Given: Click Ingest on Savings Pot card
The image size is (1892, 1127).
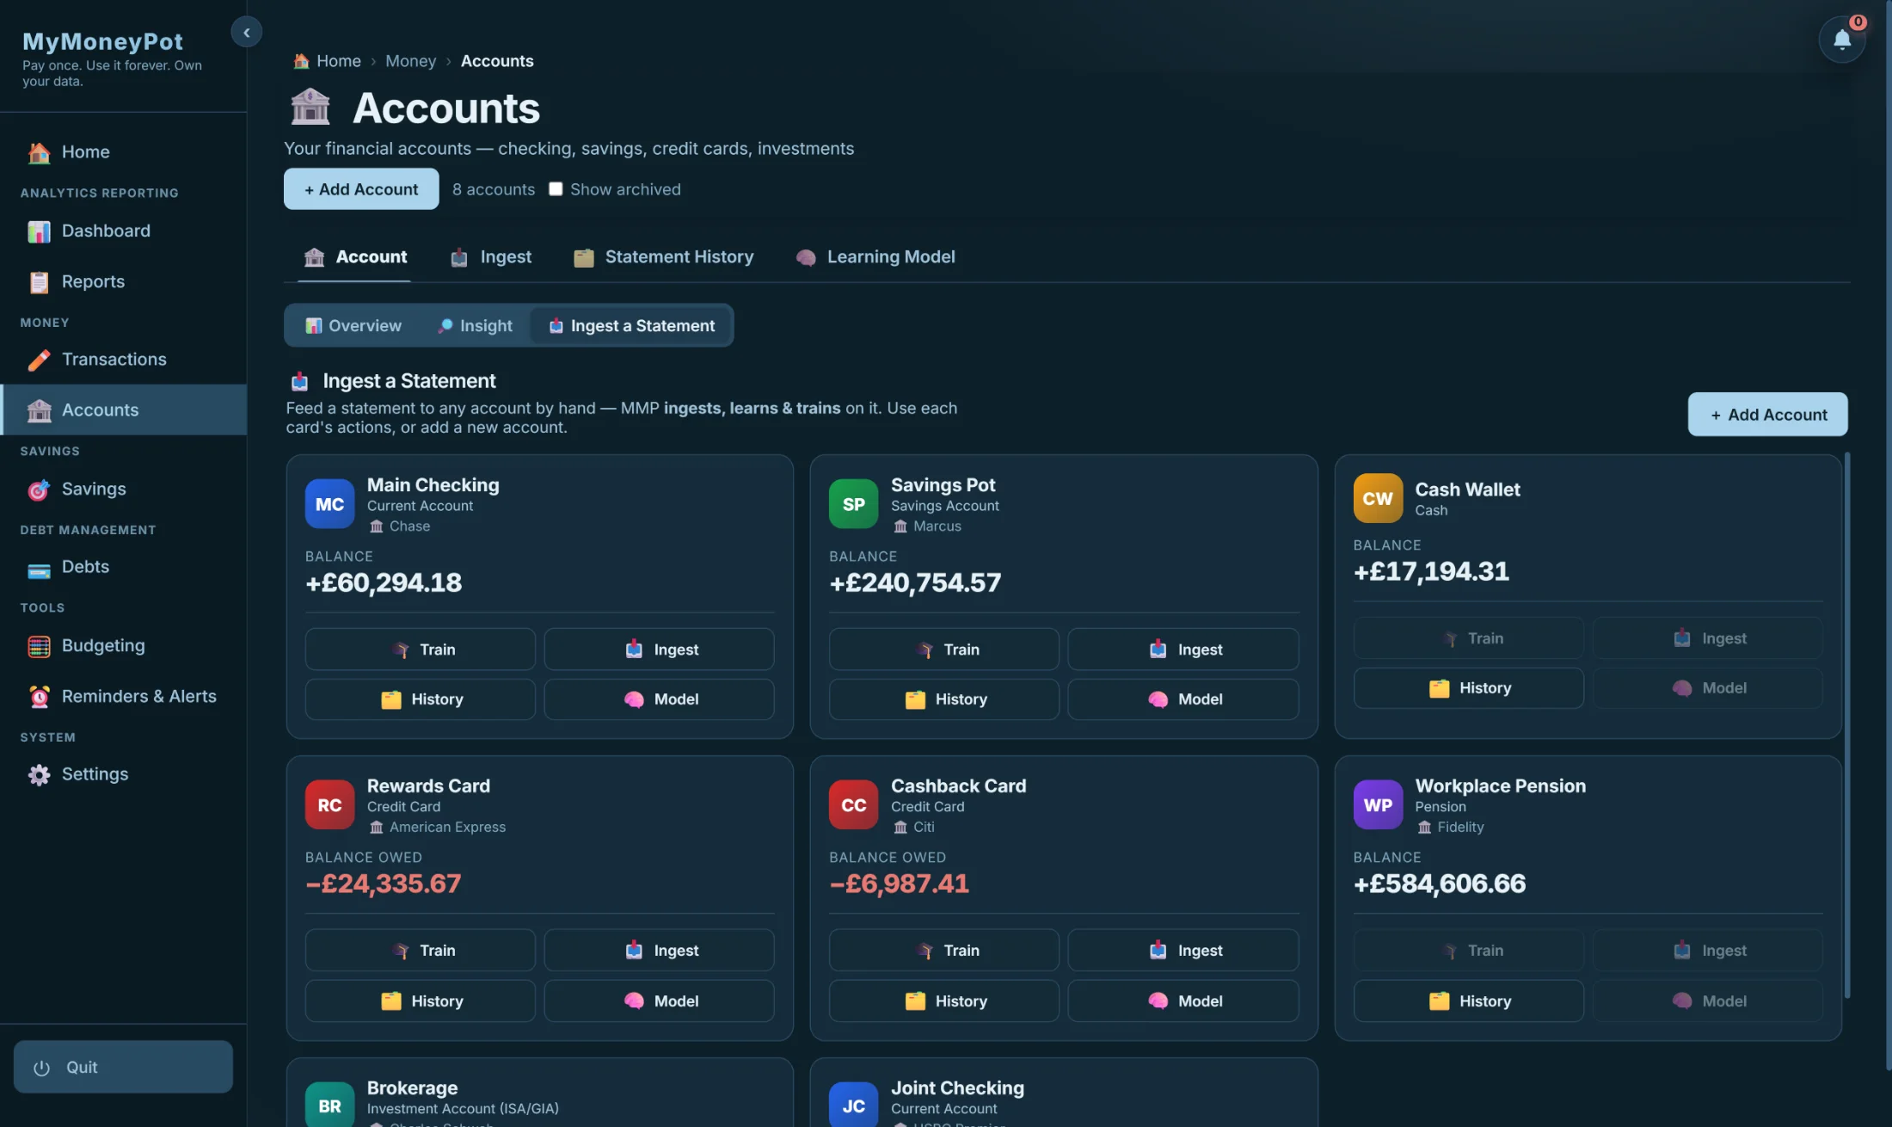Looking at the screenshot, I should 1183,650.
